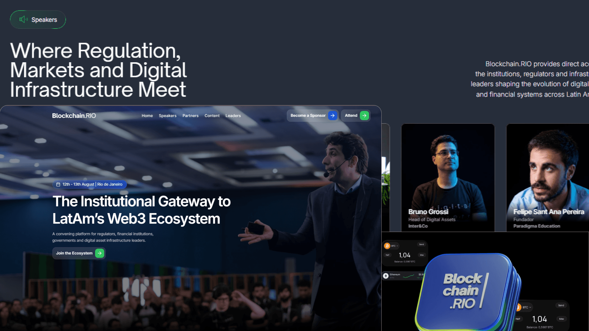Click the 1,04 amount in the lower-right wallet widget
The height and width of the screenshot is (331, 589).
point(540,319)
